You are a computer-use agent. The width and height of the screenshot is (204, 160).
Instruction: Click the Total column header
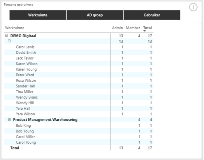(x=147, y=28)
